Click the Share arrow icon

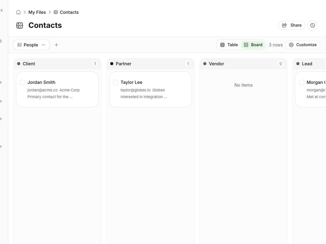click(x=284, y=25)
